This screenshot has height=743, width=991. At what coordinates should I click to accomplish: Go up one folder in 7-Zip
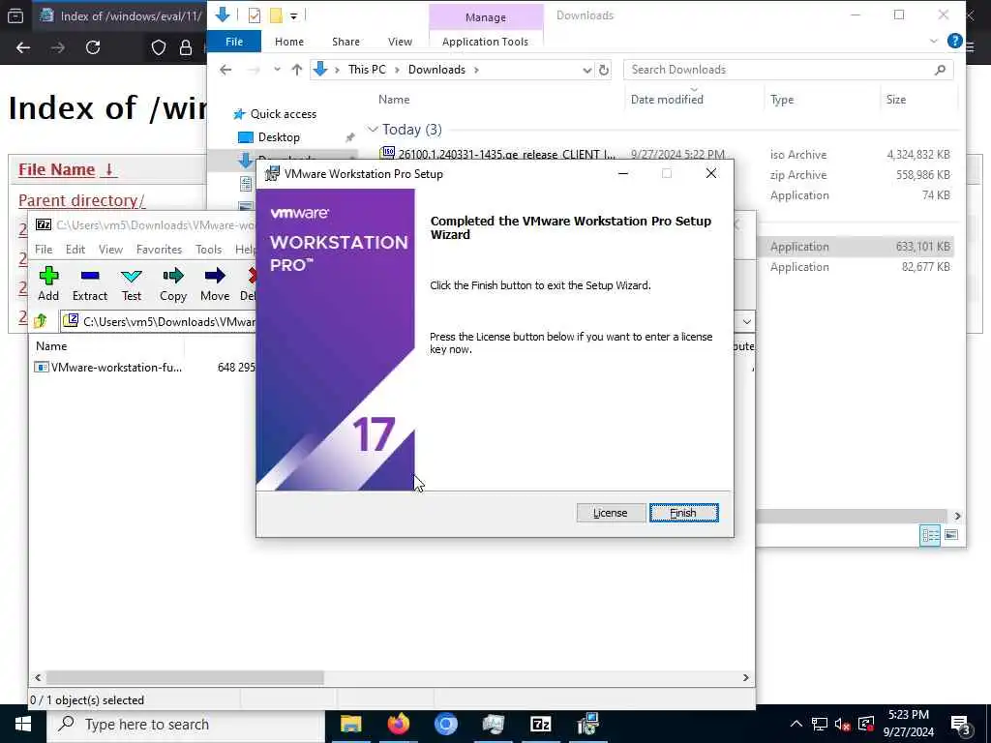pos(41,321)
